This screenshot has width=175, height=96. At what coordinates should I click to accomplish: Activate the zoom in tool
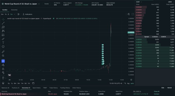(x=3, y=56)
